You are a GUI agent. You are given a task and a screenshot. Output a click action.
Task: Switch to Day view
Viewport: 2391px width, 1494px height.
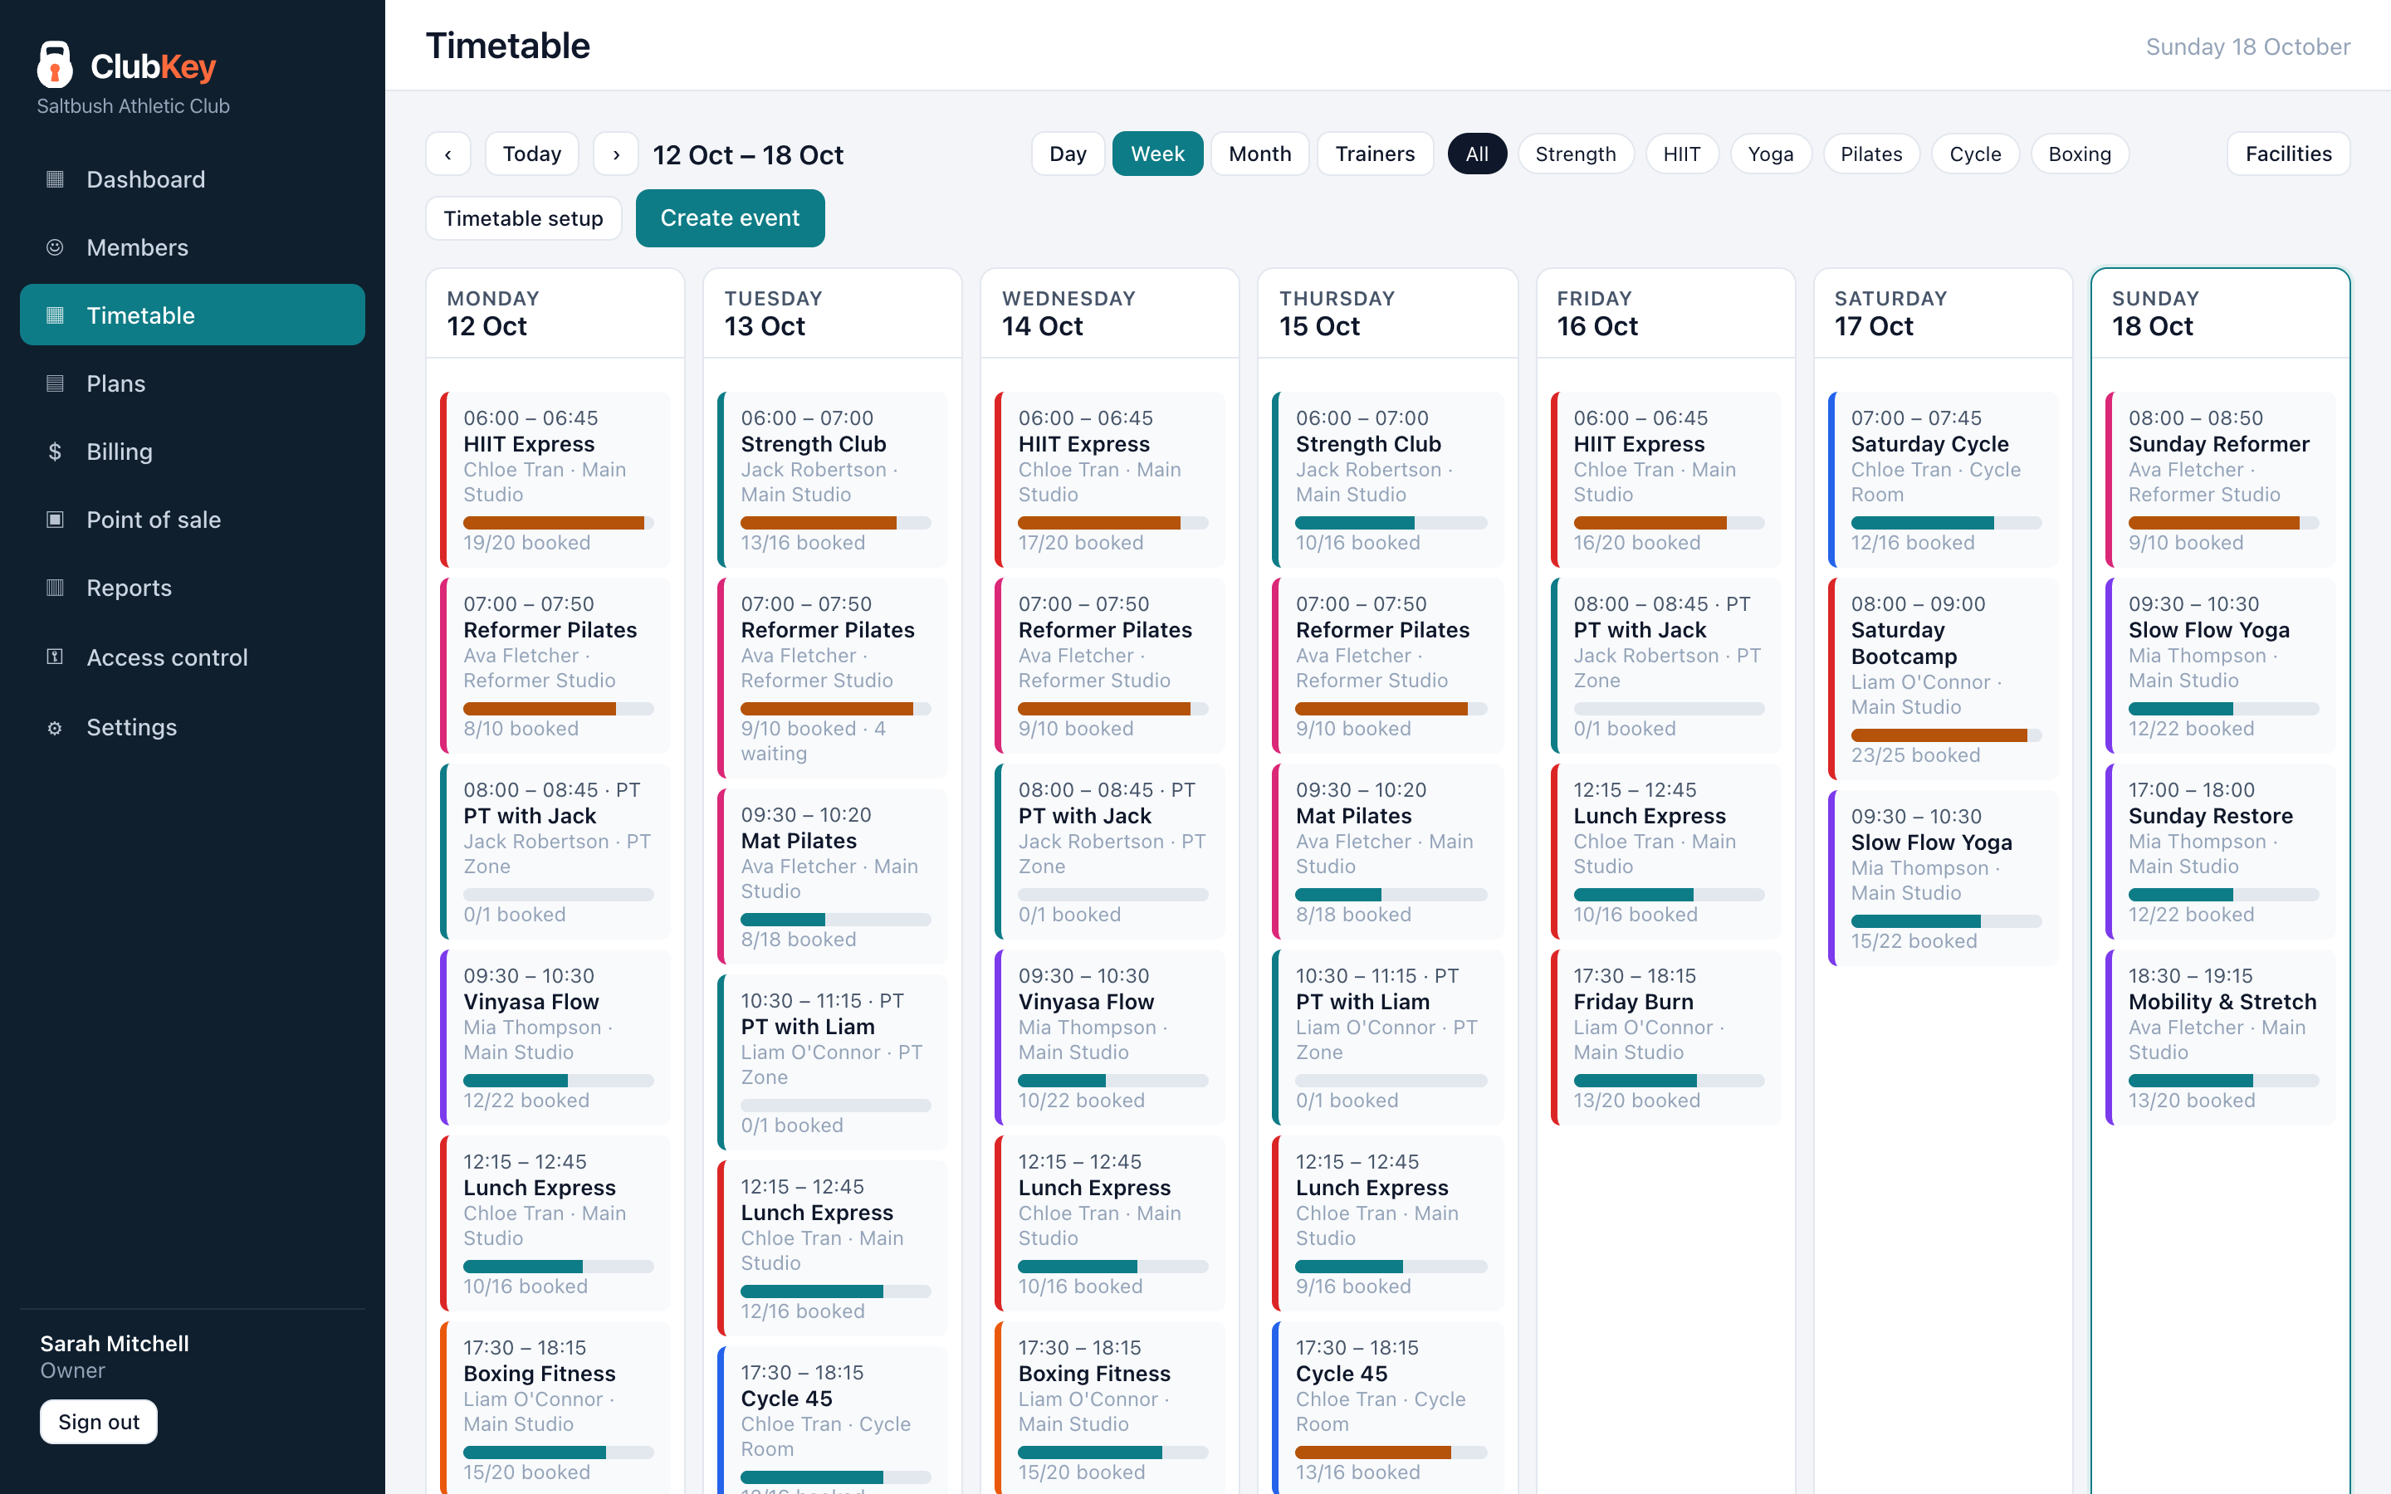[x=1068, y=154]
